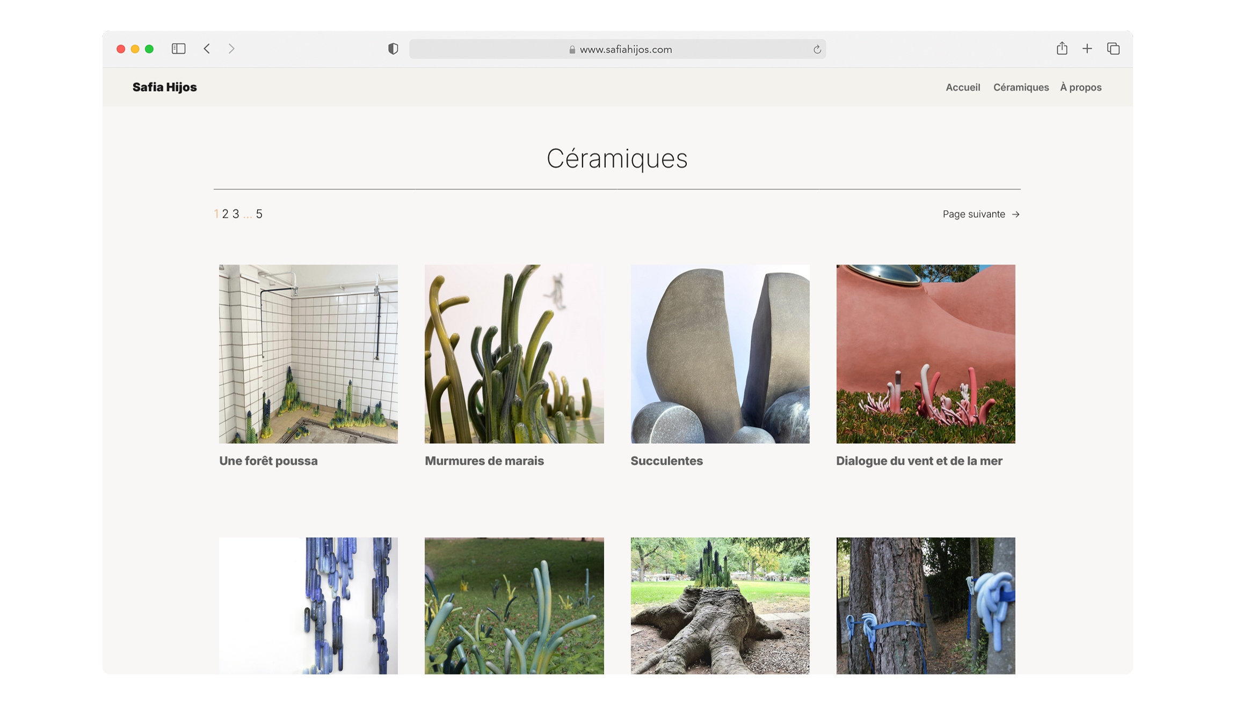
Task: Show the tab overview icon
Action: [1113, 49]
